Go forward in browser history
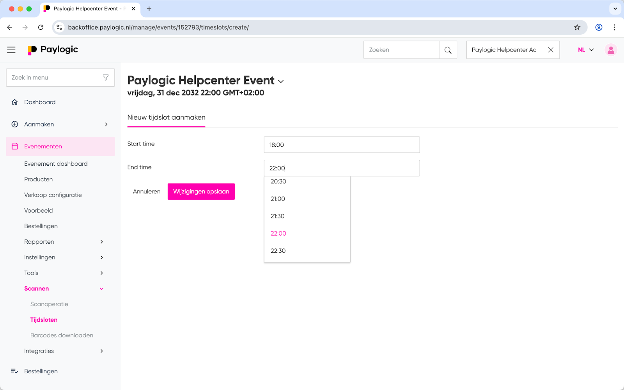 [x=25, y=27]
